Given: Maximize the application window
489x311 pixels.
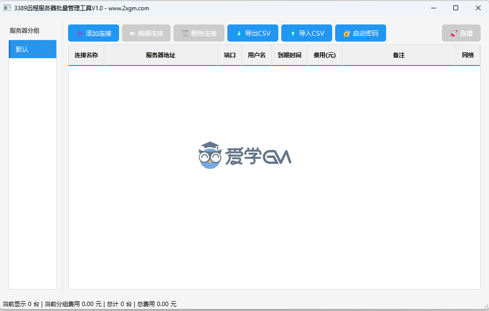Looking at the screenshot, I should pyautogui.click(x=456, y=8).
